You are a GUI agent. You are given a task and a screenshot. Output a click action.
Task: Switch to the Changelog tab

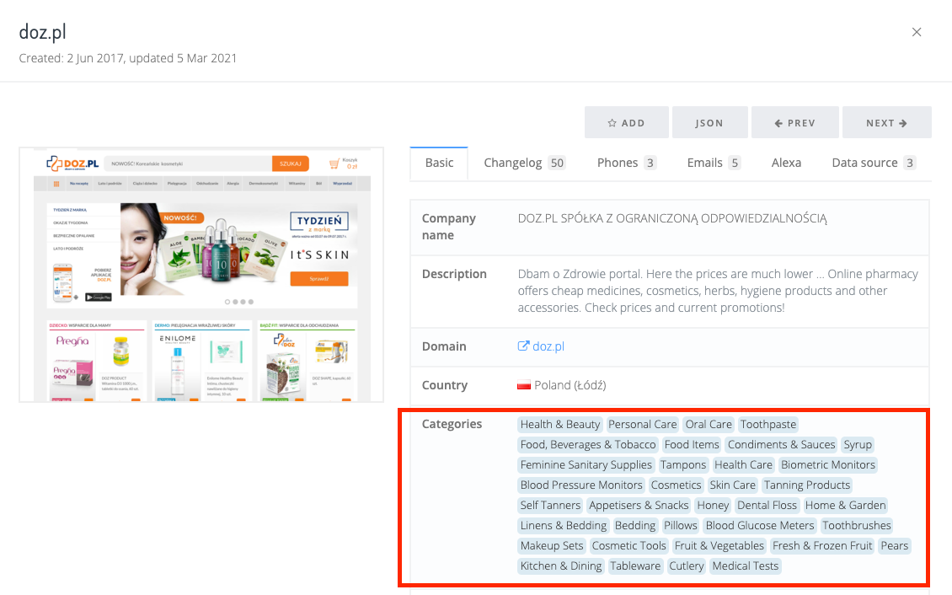[523, 163]
